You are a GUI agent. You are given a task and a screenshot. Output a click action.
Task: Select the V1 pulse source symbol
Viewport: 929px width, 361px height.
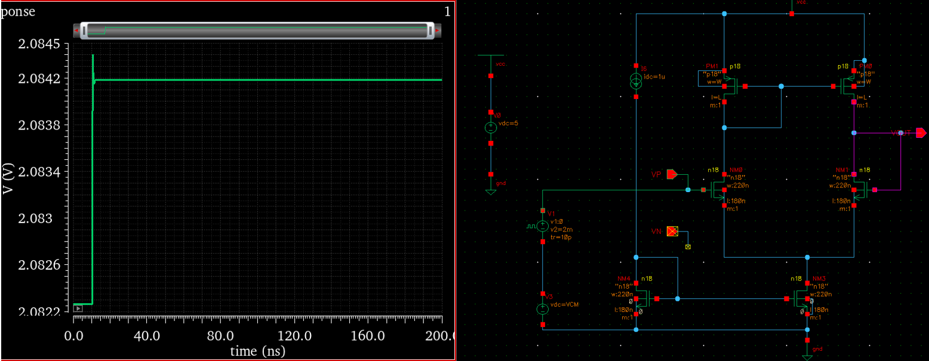(542, 226)
